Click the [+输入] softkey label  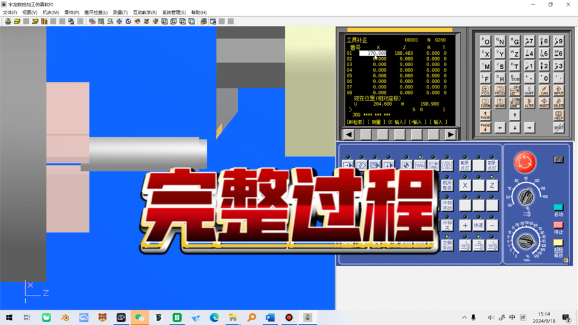(417, 122)
